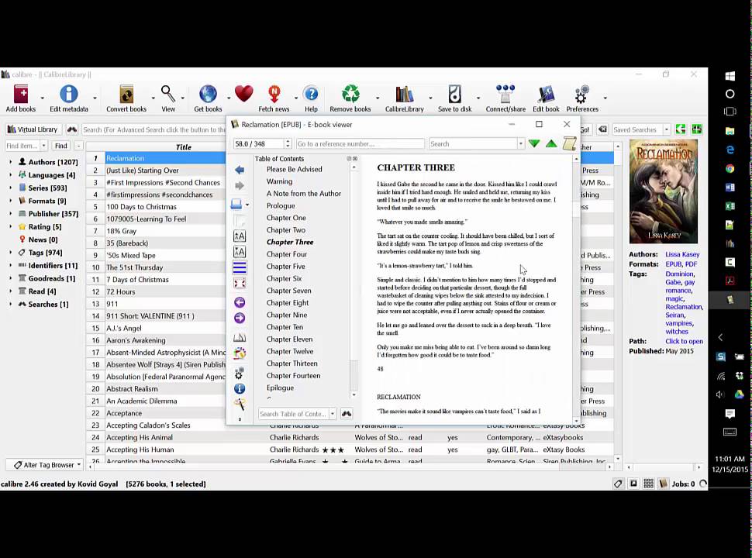The image size is (752, 558).
Task: Expand the Publisher [357] tree node
Action: pos(10,214)
